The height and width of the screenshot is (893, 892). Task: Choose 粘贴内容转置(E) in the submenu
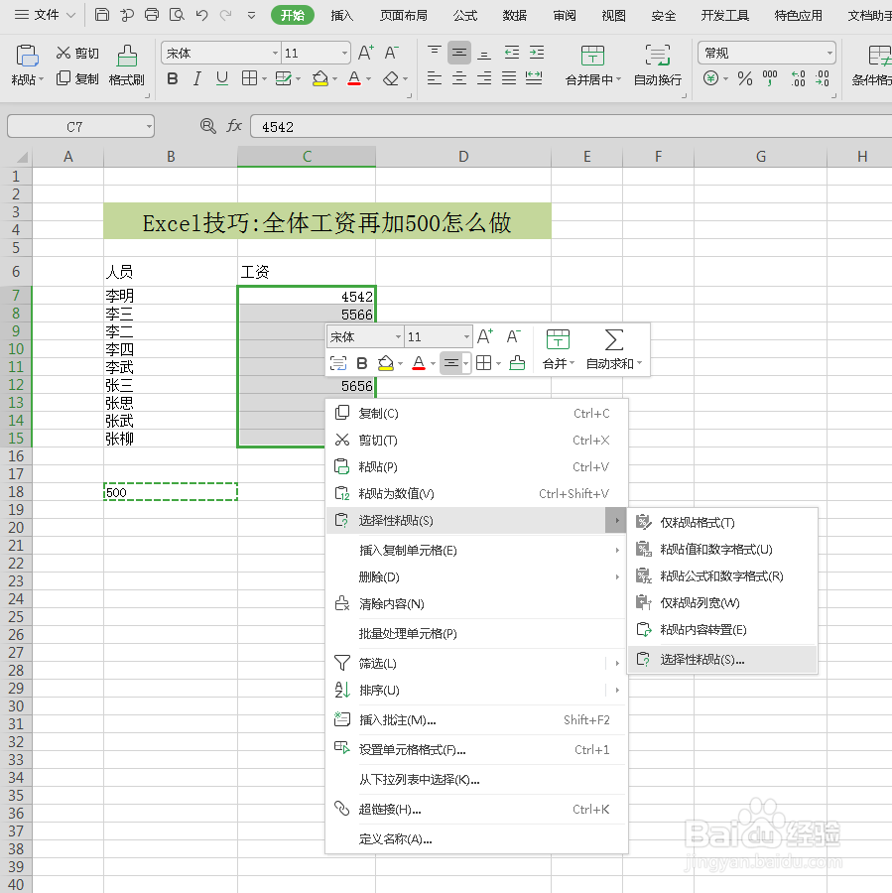coord(722,629)
